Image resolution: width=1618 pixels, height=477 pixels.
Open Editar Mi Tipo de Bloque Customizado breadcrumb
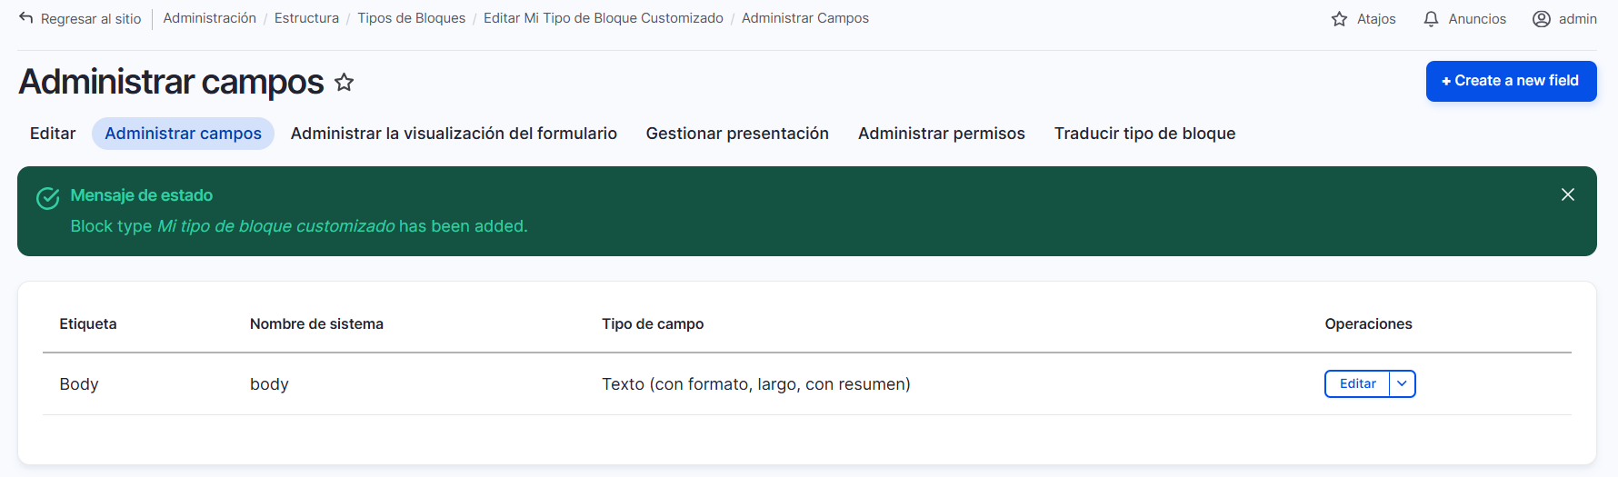[x=603, y=18]
